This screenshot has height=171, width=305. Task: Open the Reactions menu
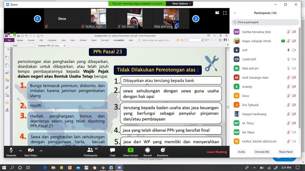point(162,151)
